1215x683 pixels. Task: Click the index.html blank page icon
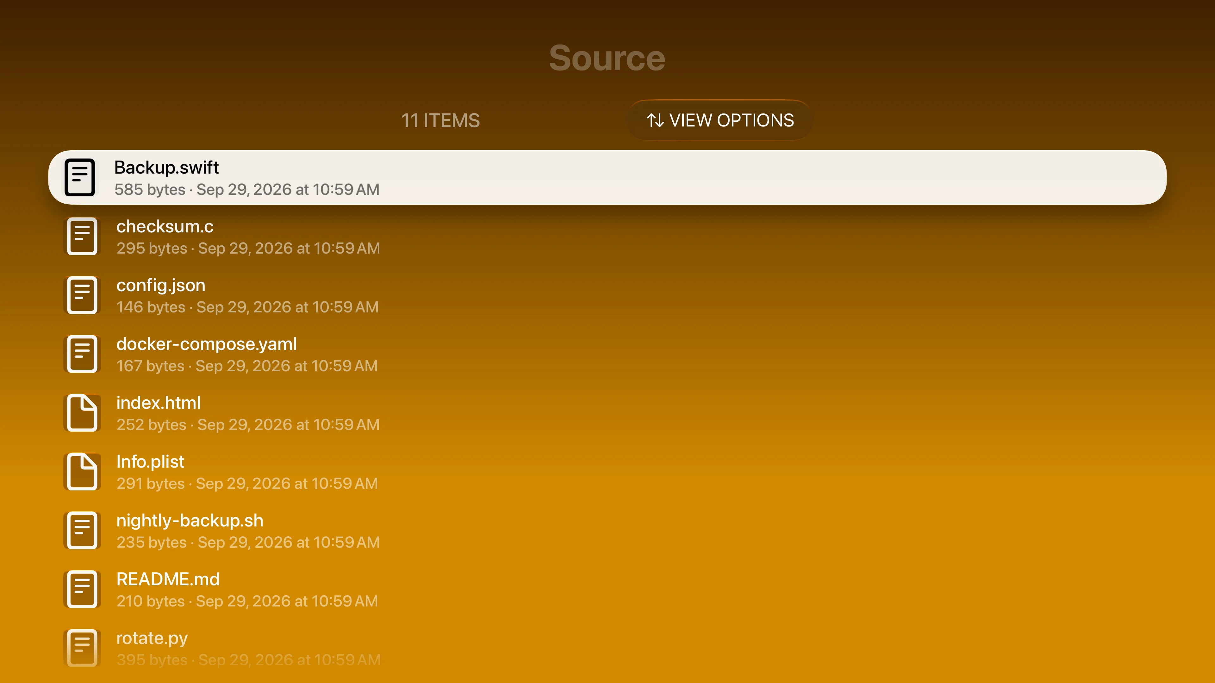click(x=82, y=413)
